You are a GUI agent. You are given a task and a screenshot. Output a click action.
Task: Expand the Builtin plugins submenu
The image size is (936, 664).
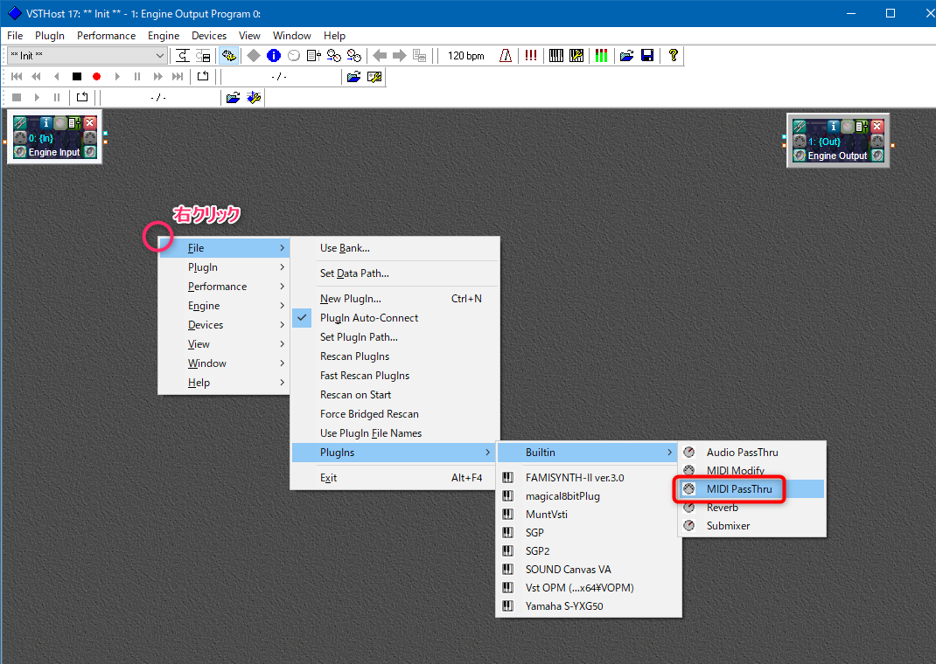pos(588,453)
